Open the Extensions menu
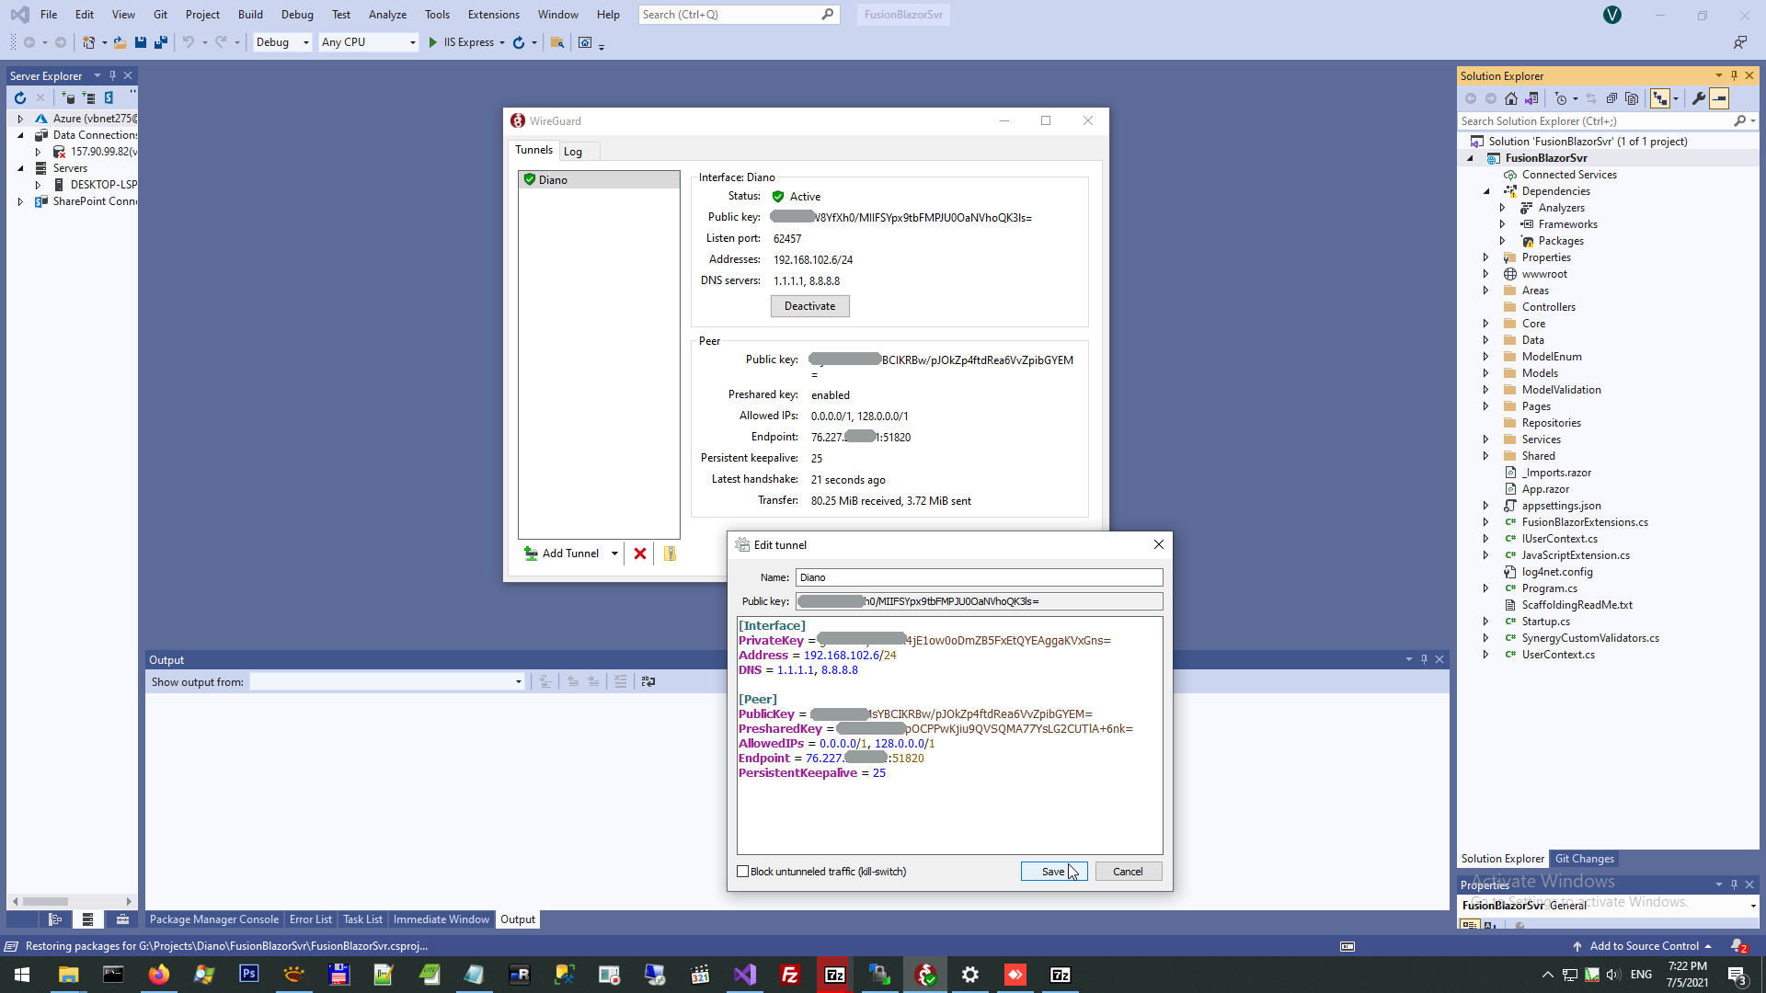 click(x=493, y=15)
